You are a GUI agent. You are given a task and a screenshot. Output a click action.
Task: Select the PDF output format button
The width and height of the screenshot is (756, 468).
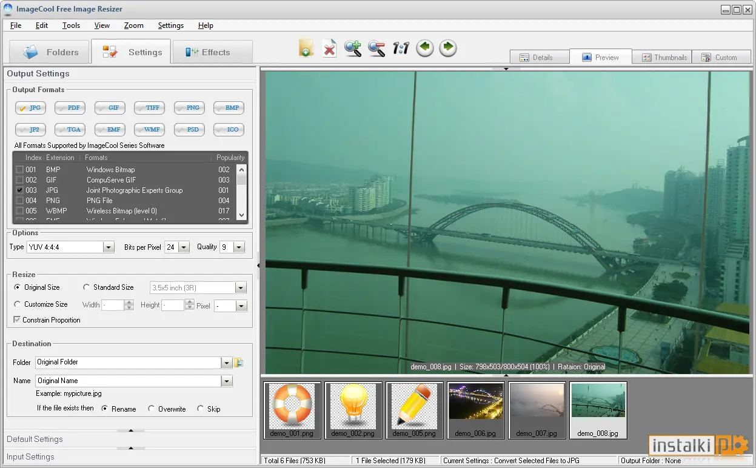pyautogui.click(x=70, y=108)
